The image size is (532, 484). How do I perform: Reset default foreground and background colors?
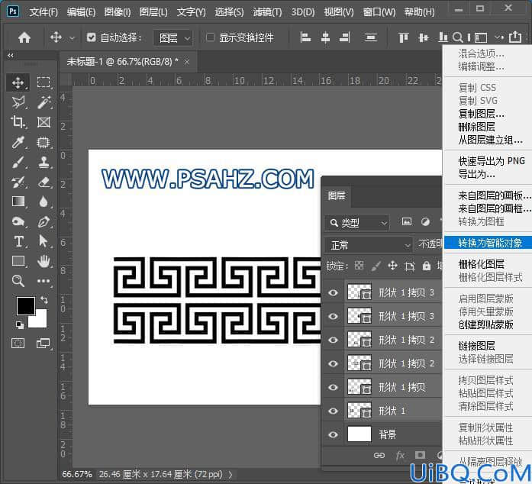coord(20,325)
